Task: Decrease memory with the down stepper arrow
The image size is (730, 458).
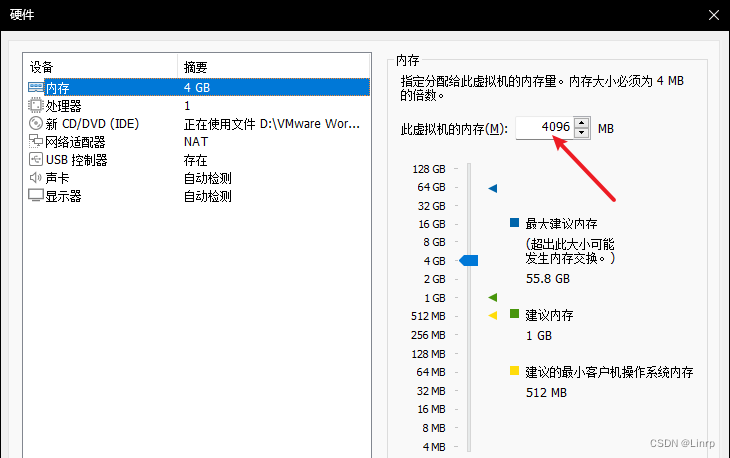Action: tap(581, 133)
